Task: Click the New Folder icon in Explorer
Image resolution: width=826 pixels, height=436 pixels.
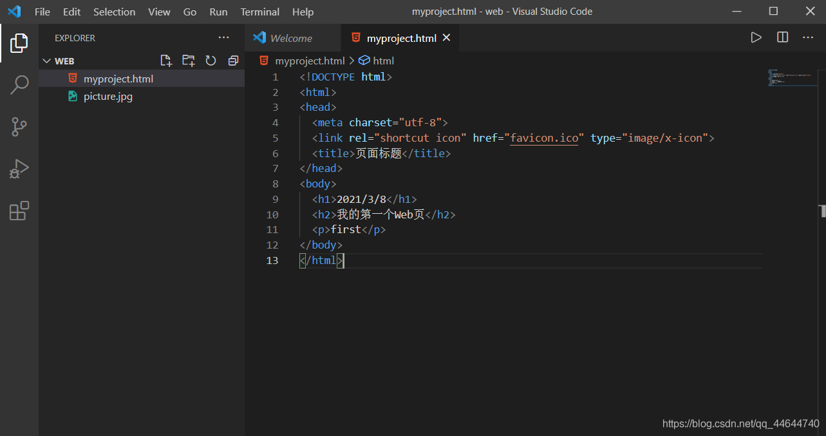Action: click(188, 61)
